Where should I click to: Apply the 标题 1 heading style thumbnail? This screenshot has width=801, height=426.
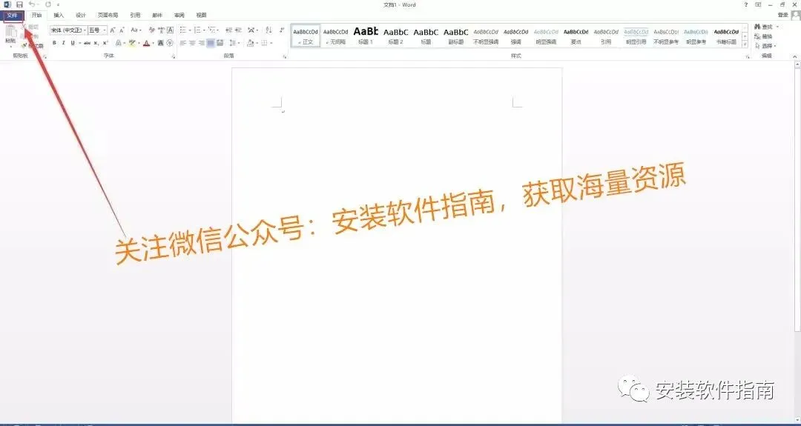(366, 36)
